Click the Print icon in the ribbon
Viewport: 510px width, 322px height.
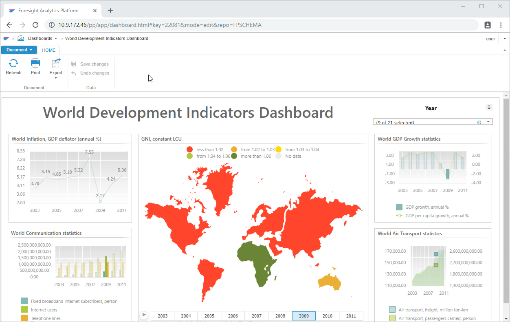[35, 63]
